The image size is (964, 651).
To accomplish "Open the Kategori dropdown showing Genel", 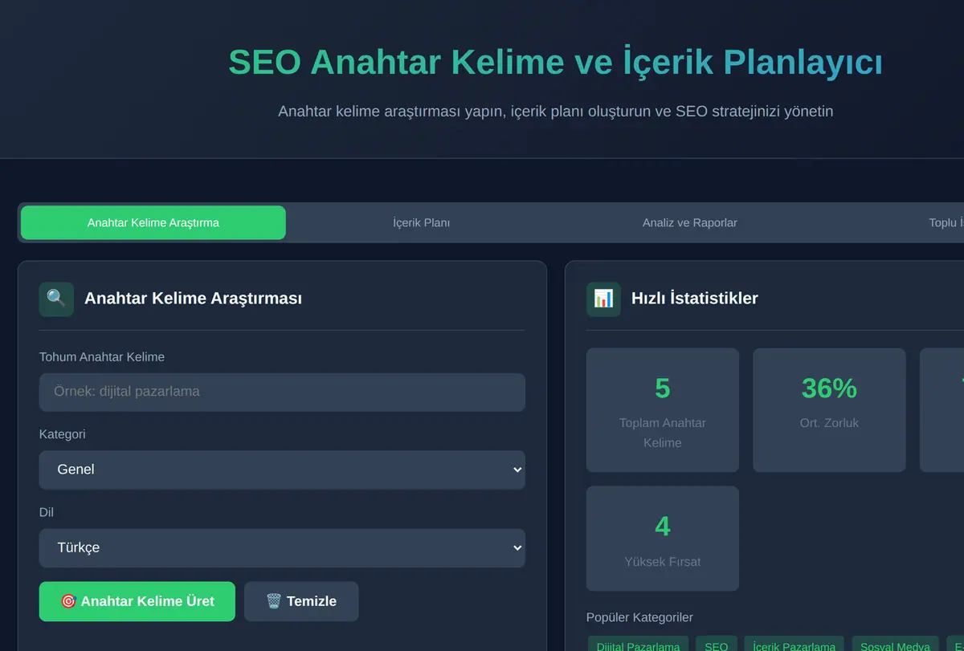I will (x=282, y=470).
